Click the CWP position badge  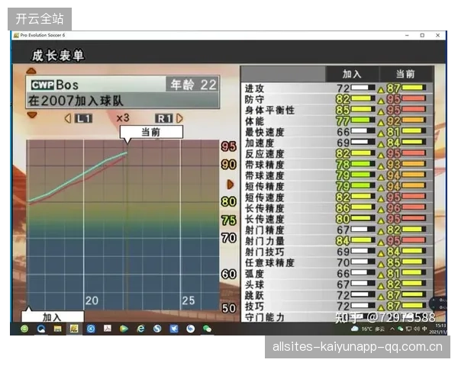[42, 85]
